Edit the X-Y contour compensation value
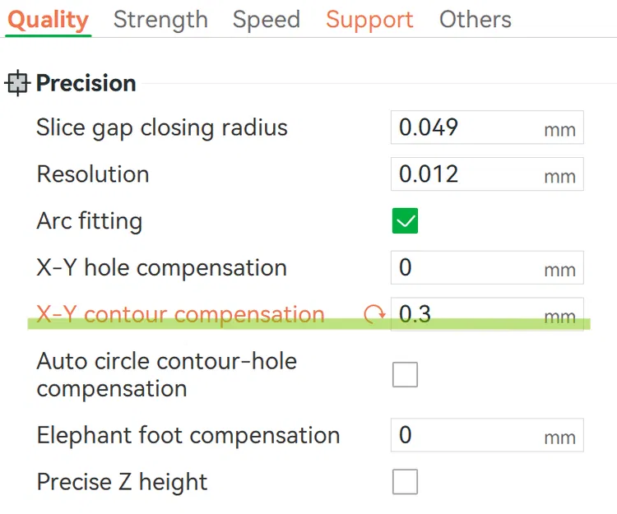Image resolution: width=617 pixels, height=514 pixels. click(x=465, y=314)
